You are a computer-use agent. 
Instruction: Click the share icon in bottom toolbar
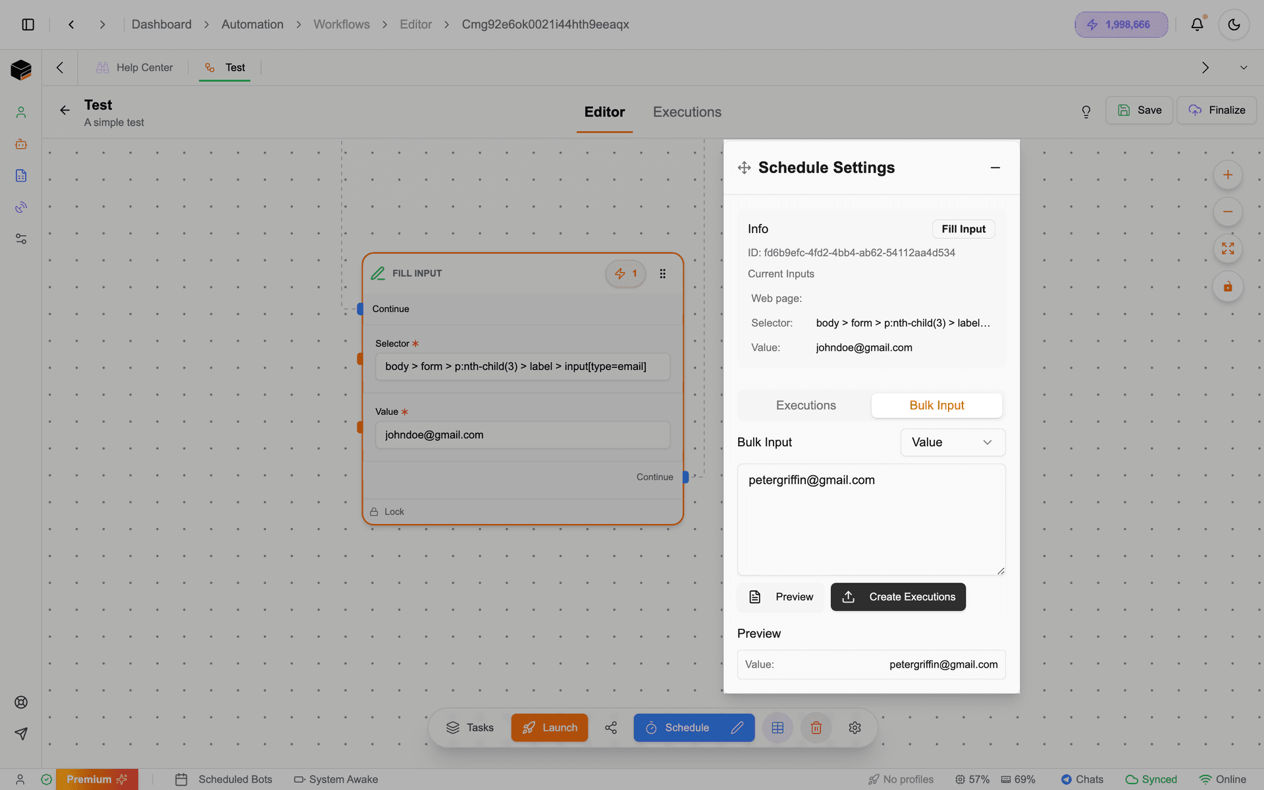[x=610, y=727]
